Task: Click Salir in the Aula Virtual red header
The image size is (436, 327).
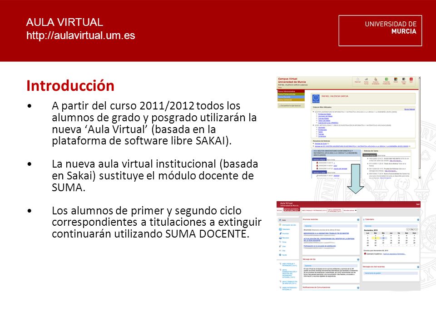Action: pos(418,204)
